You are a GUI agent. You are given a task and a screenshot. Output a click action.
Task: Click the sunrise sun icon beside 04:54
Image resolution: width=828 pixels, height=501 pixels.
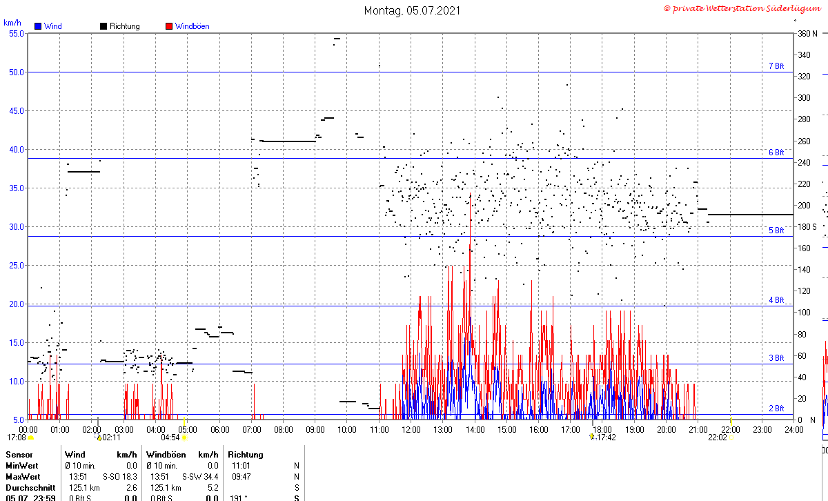coord(184,438)
